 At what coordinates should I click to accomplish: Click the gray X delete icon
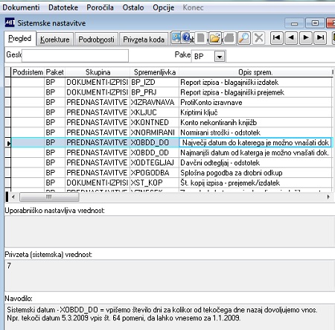point(259,38)
